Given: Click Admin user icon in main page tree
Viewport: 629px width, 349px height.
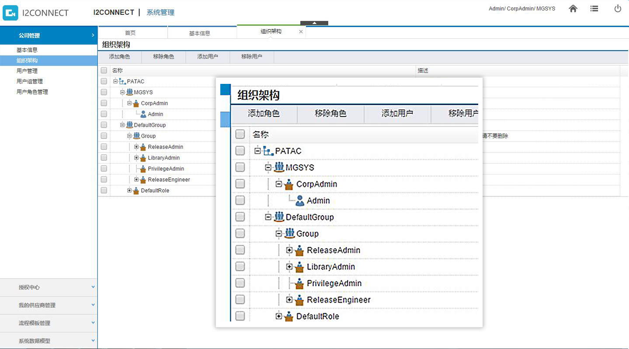Looking at the screenshot, I should pyautogui.click(x=143, y=114).
